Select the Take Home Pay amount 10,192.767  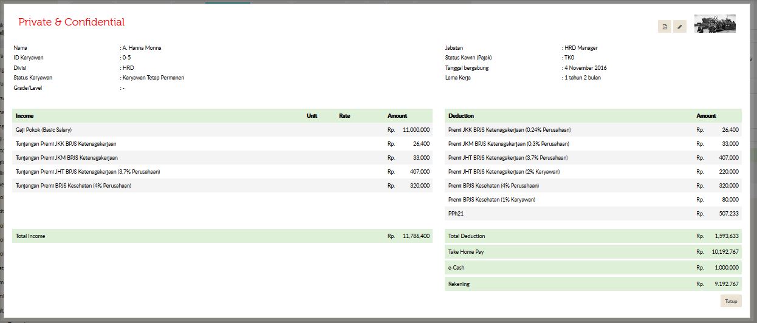coord(725,252)
